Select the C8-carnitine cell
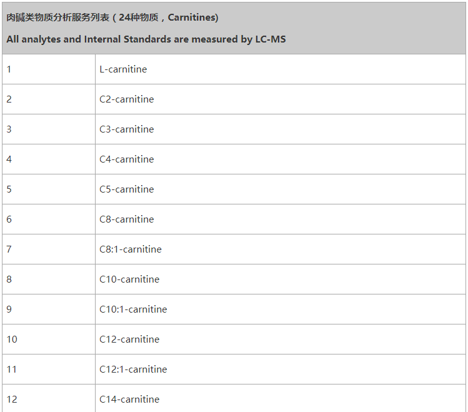468x412 pixels. click(x=126, y=219)
